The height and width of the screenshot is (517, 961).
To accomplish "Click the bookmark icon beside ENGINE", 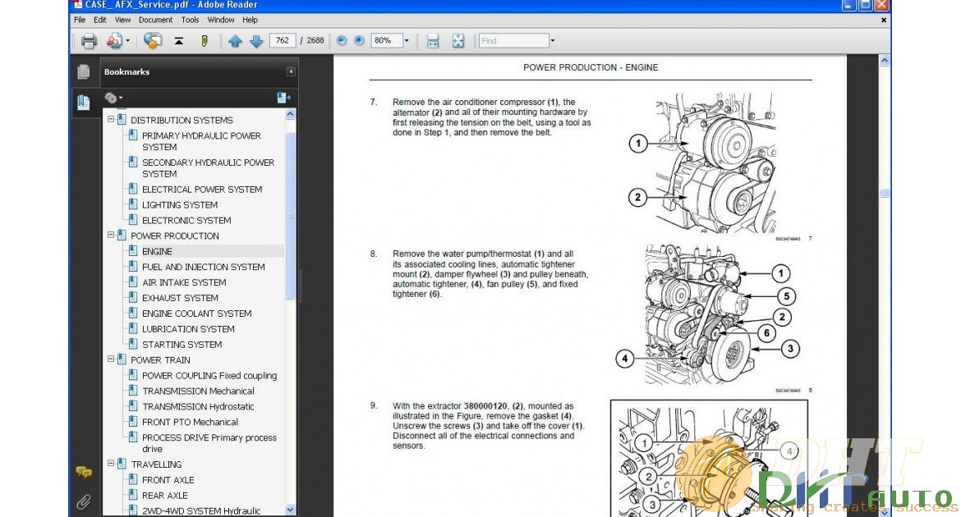I will (133, 250).
